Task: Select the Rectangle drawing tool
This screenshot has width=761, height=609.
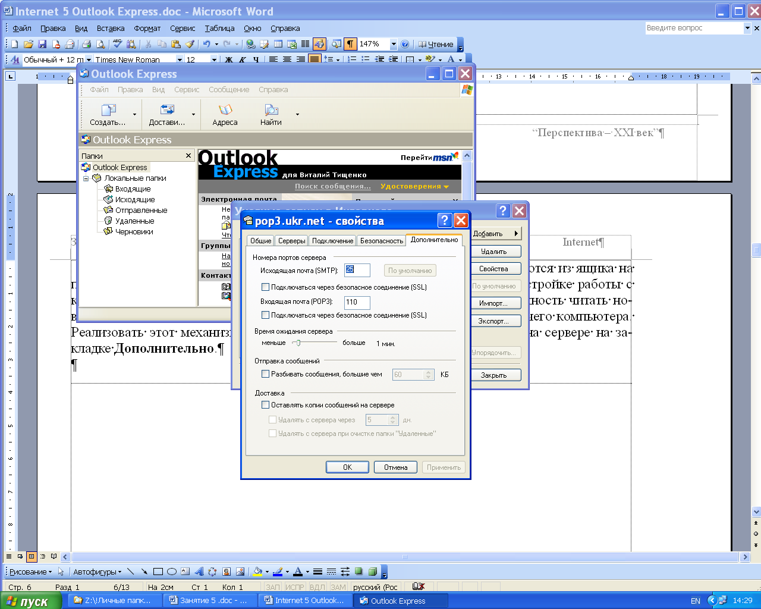Action: pos(158,572)
